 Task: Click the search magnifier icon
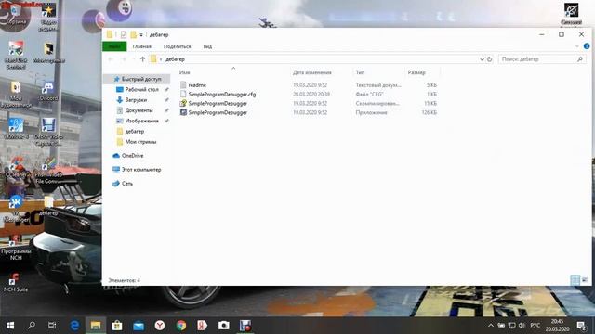[580, 59]
